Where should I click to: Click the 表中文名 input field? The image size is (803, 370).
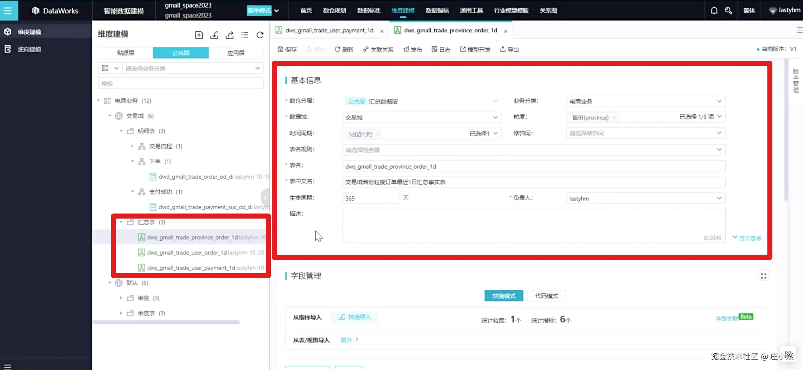click(533, 182)
